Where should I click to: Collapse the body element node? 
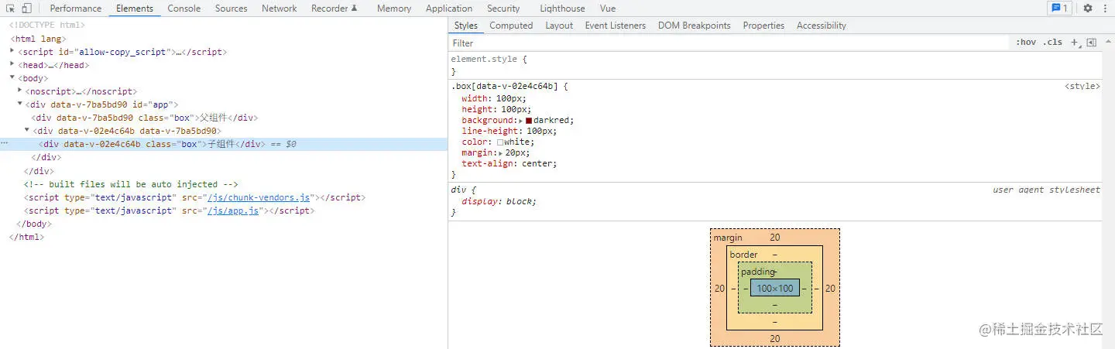coord(12,77)
